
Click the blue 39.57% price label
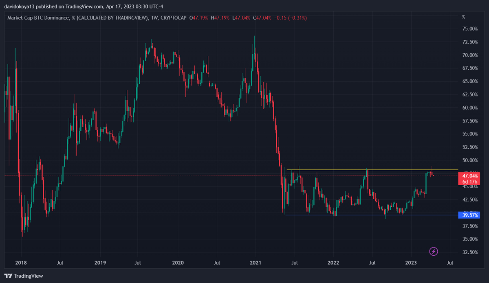pos(470,215)
